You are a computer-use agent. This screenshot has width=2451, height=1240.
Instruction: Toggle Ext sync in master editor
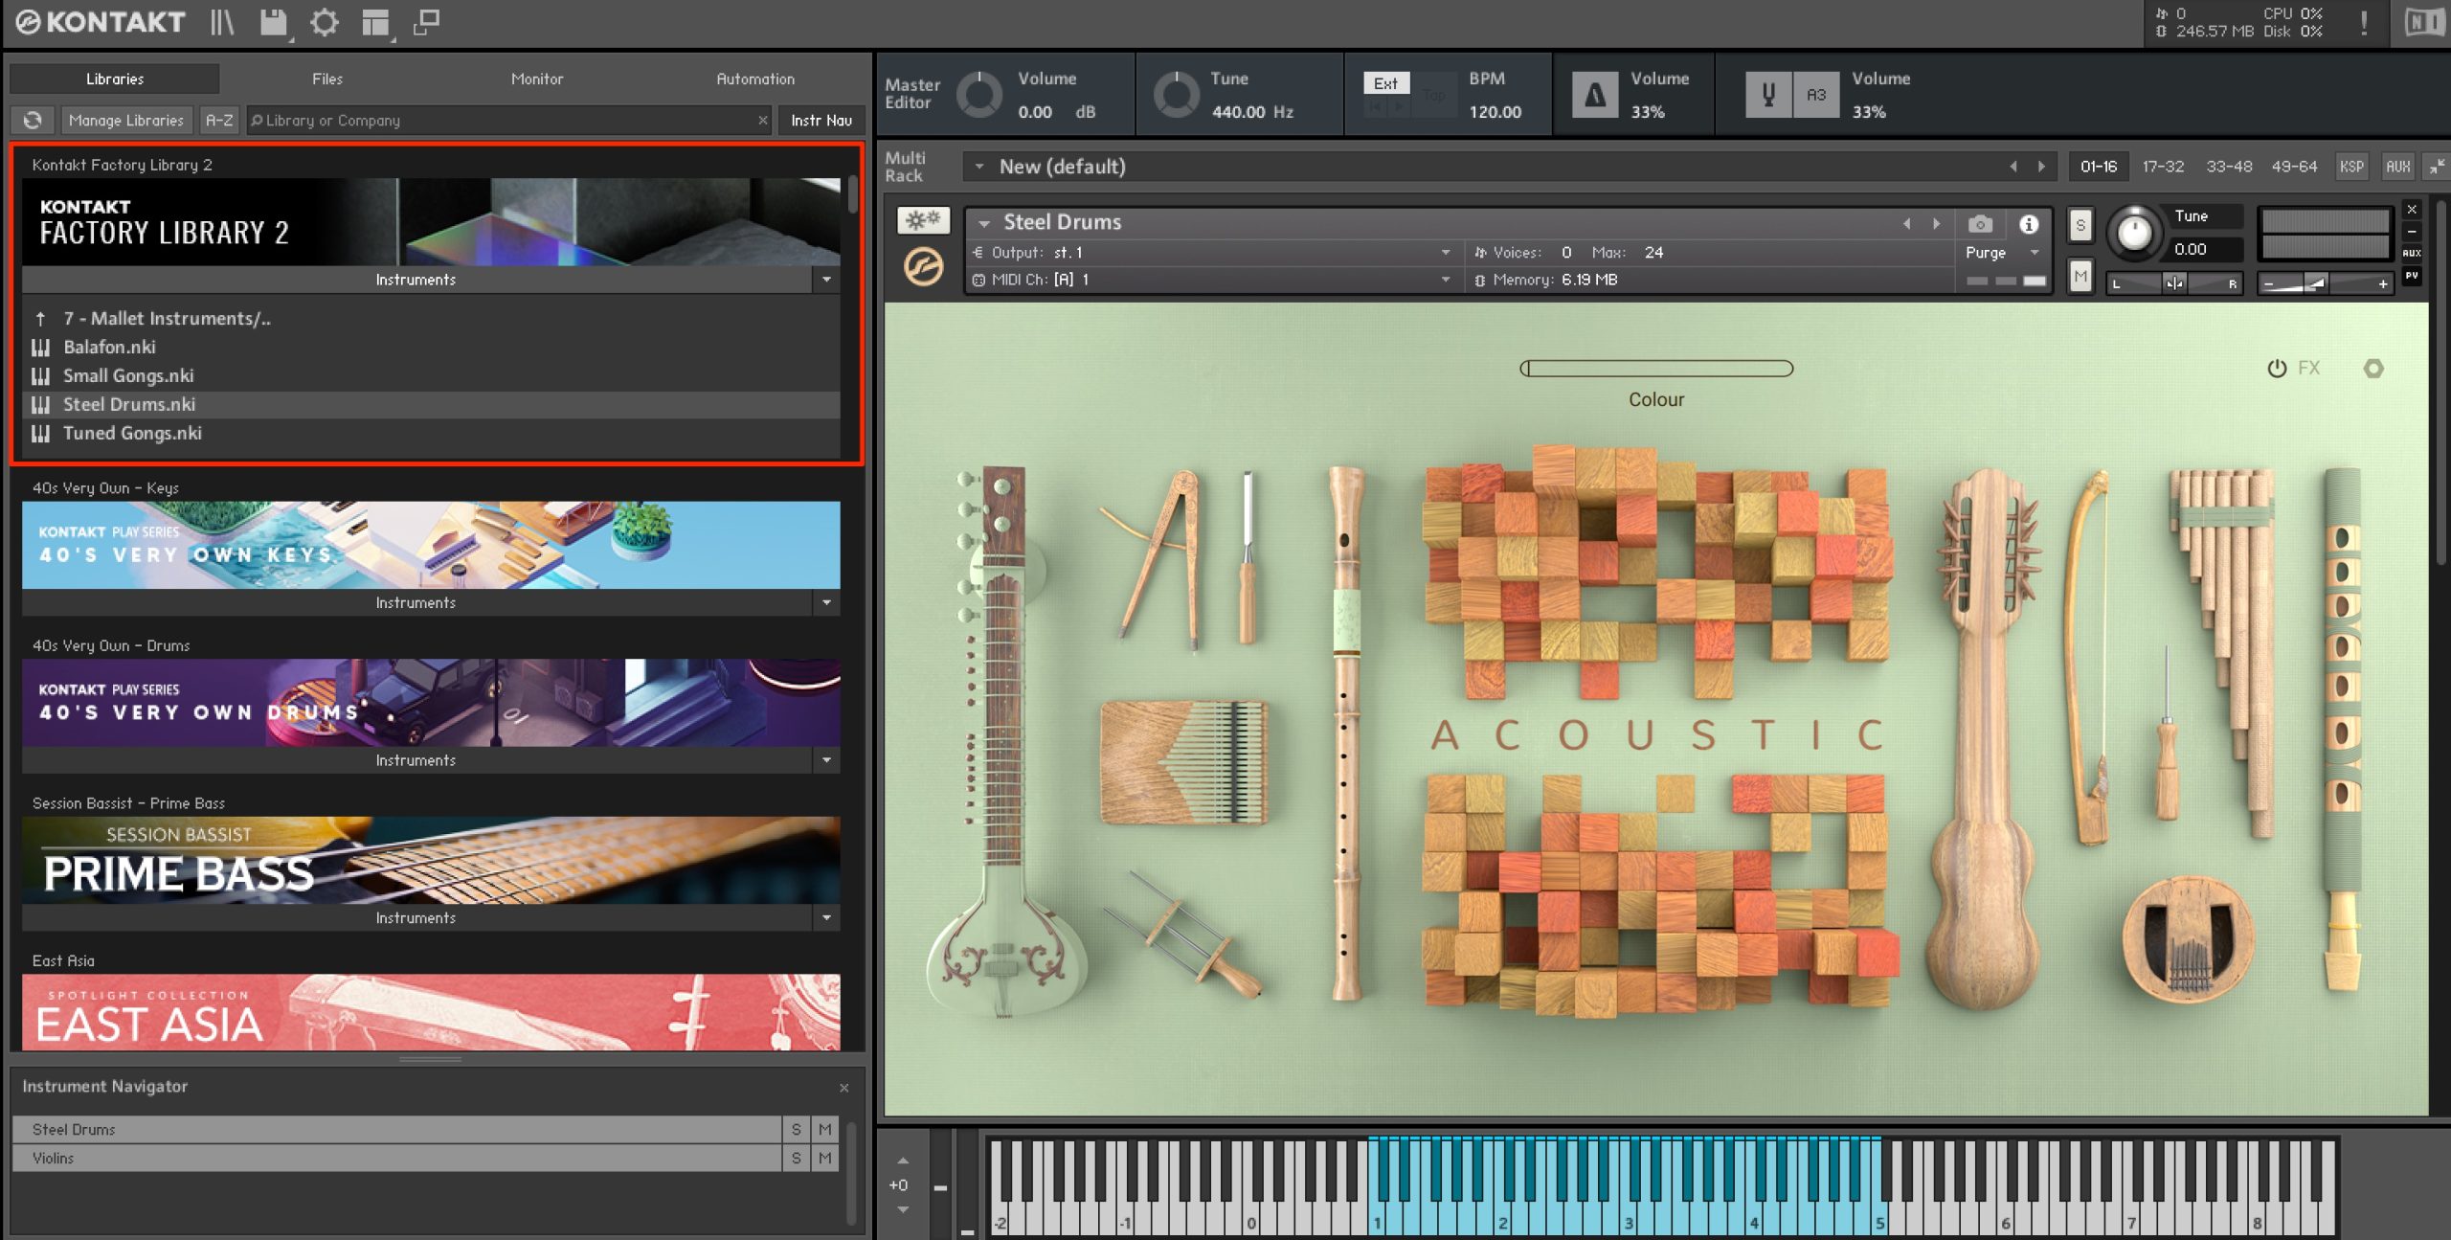click(1385, 83)
